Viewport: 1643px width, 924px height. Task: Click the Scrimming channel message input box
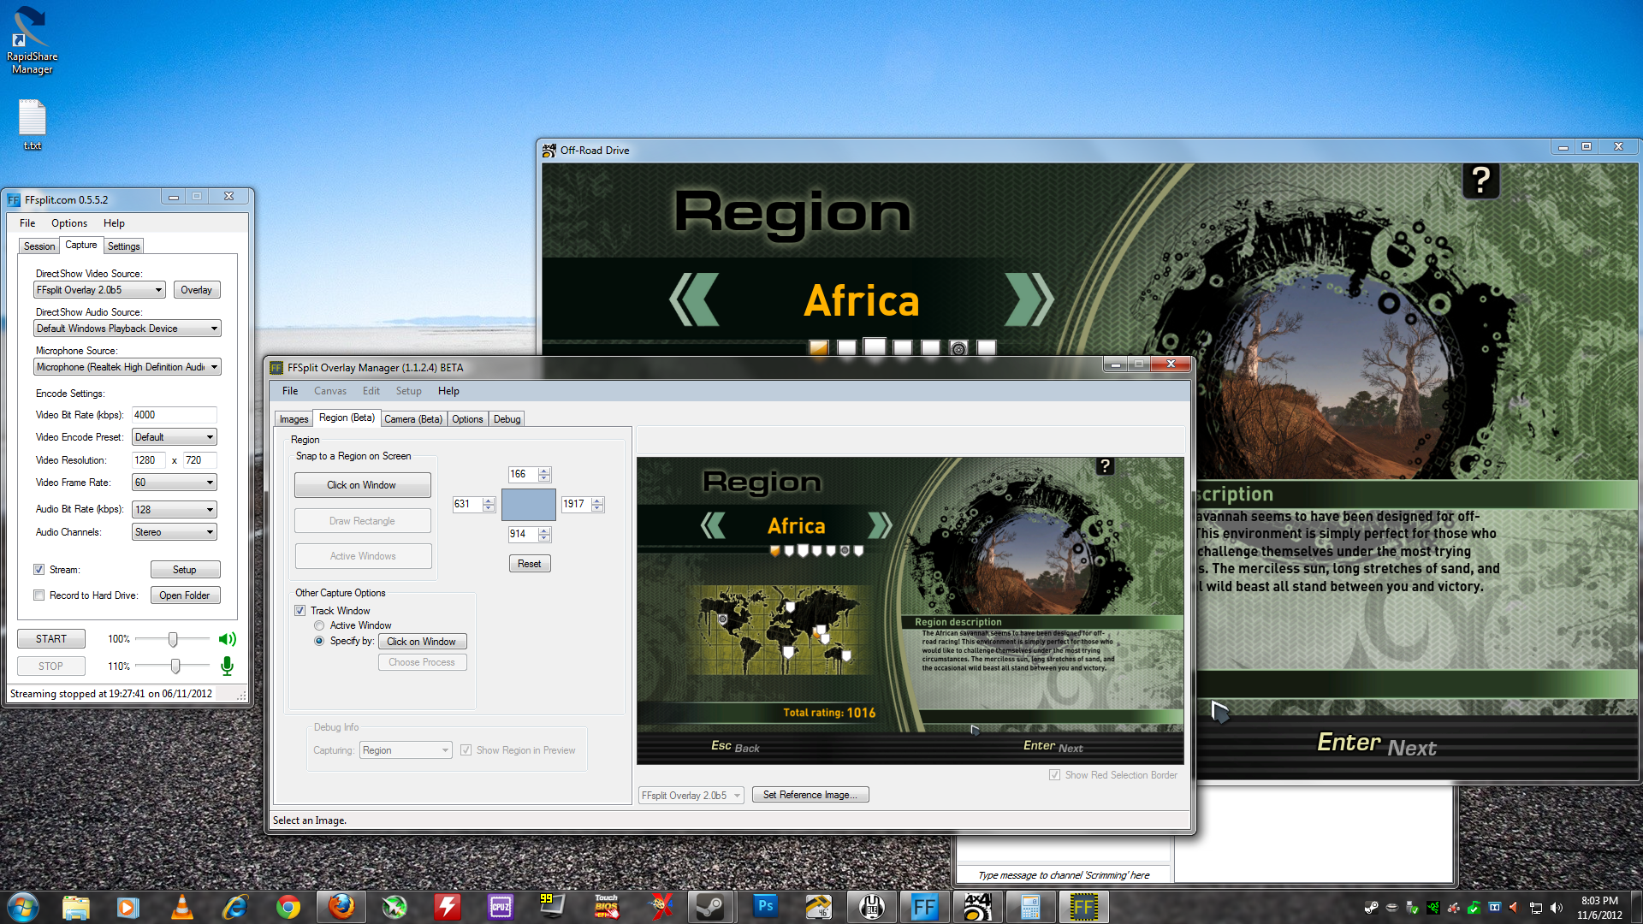[1064, 875]
